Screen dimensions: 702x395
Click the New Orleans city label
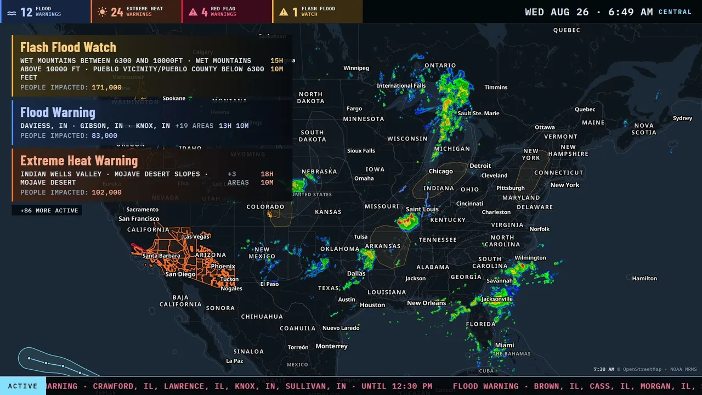427,303
